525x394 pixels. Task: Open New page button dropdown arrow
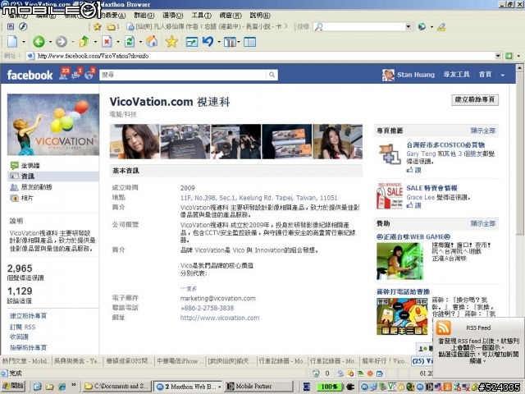click(24, 42)
